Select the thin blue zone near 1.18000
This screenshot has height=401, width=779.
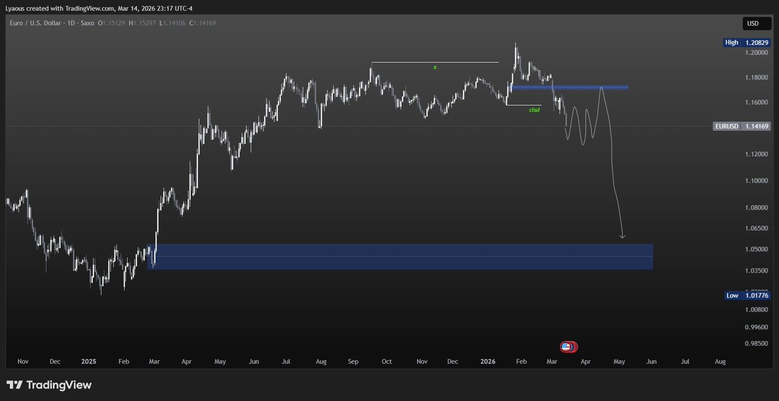(x=569, y=87)
